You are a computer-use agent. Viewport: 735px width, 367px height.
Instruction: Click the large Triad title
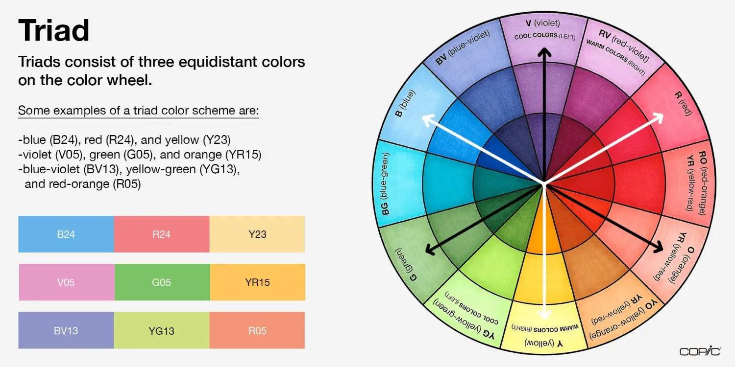click(54, 30)
